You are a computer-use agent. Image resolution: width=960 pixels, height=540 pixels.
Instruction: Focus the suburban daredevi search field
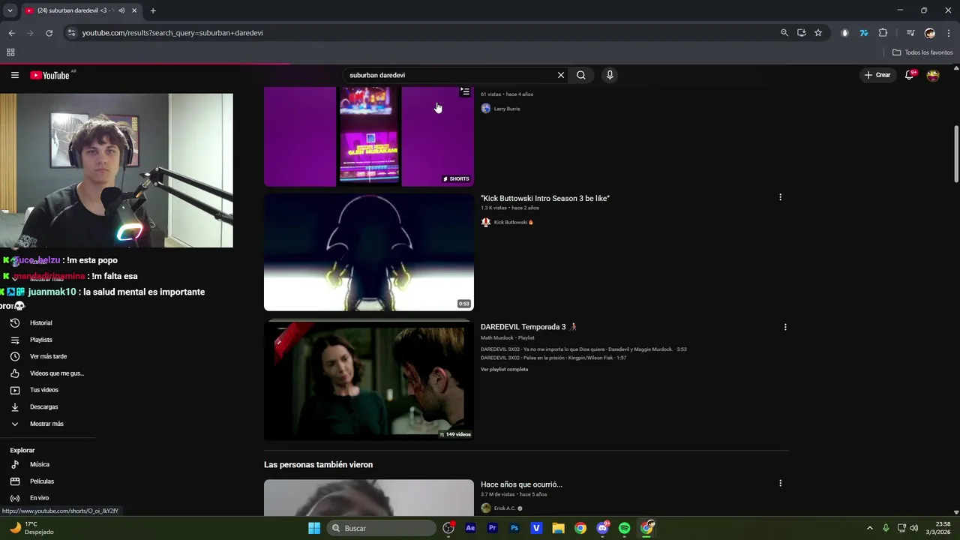click(450, 75)
